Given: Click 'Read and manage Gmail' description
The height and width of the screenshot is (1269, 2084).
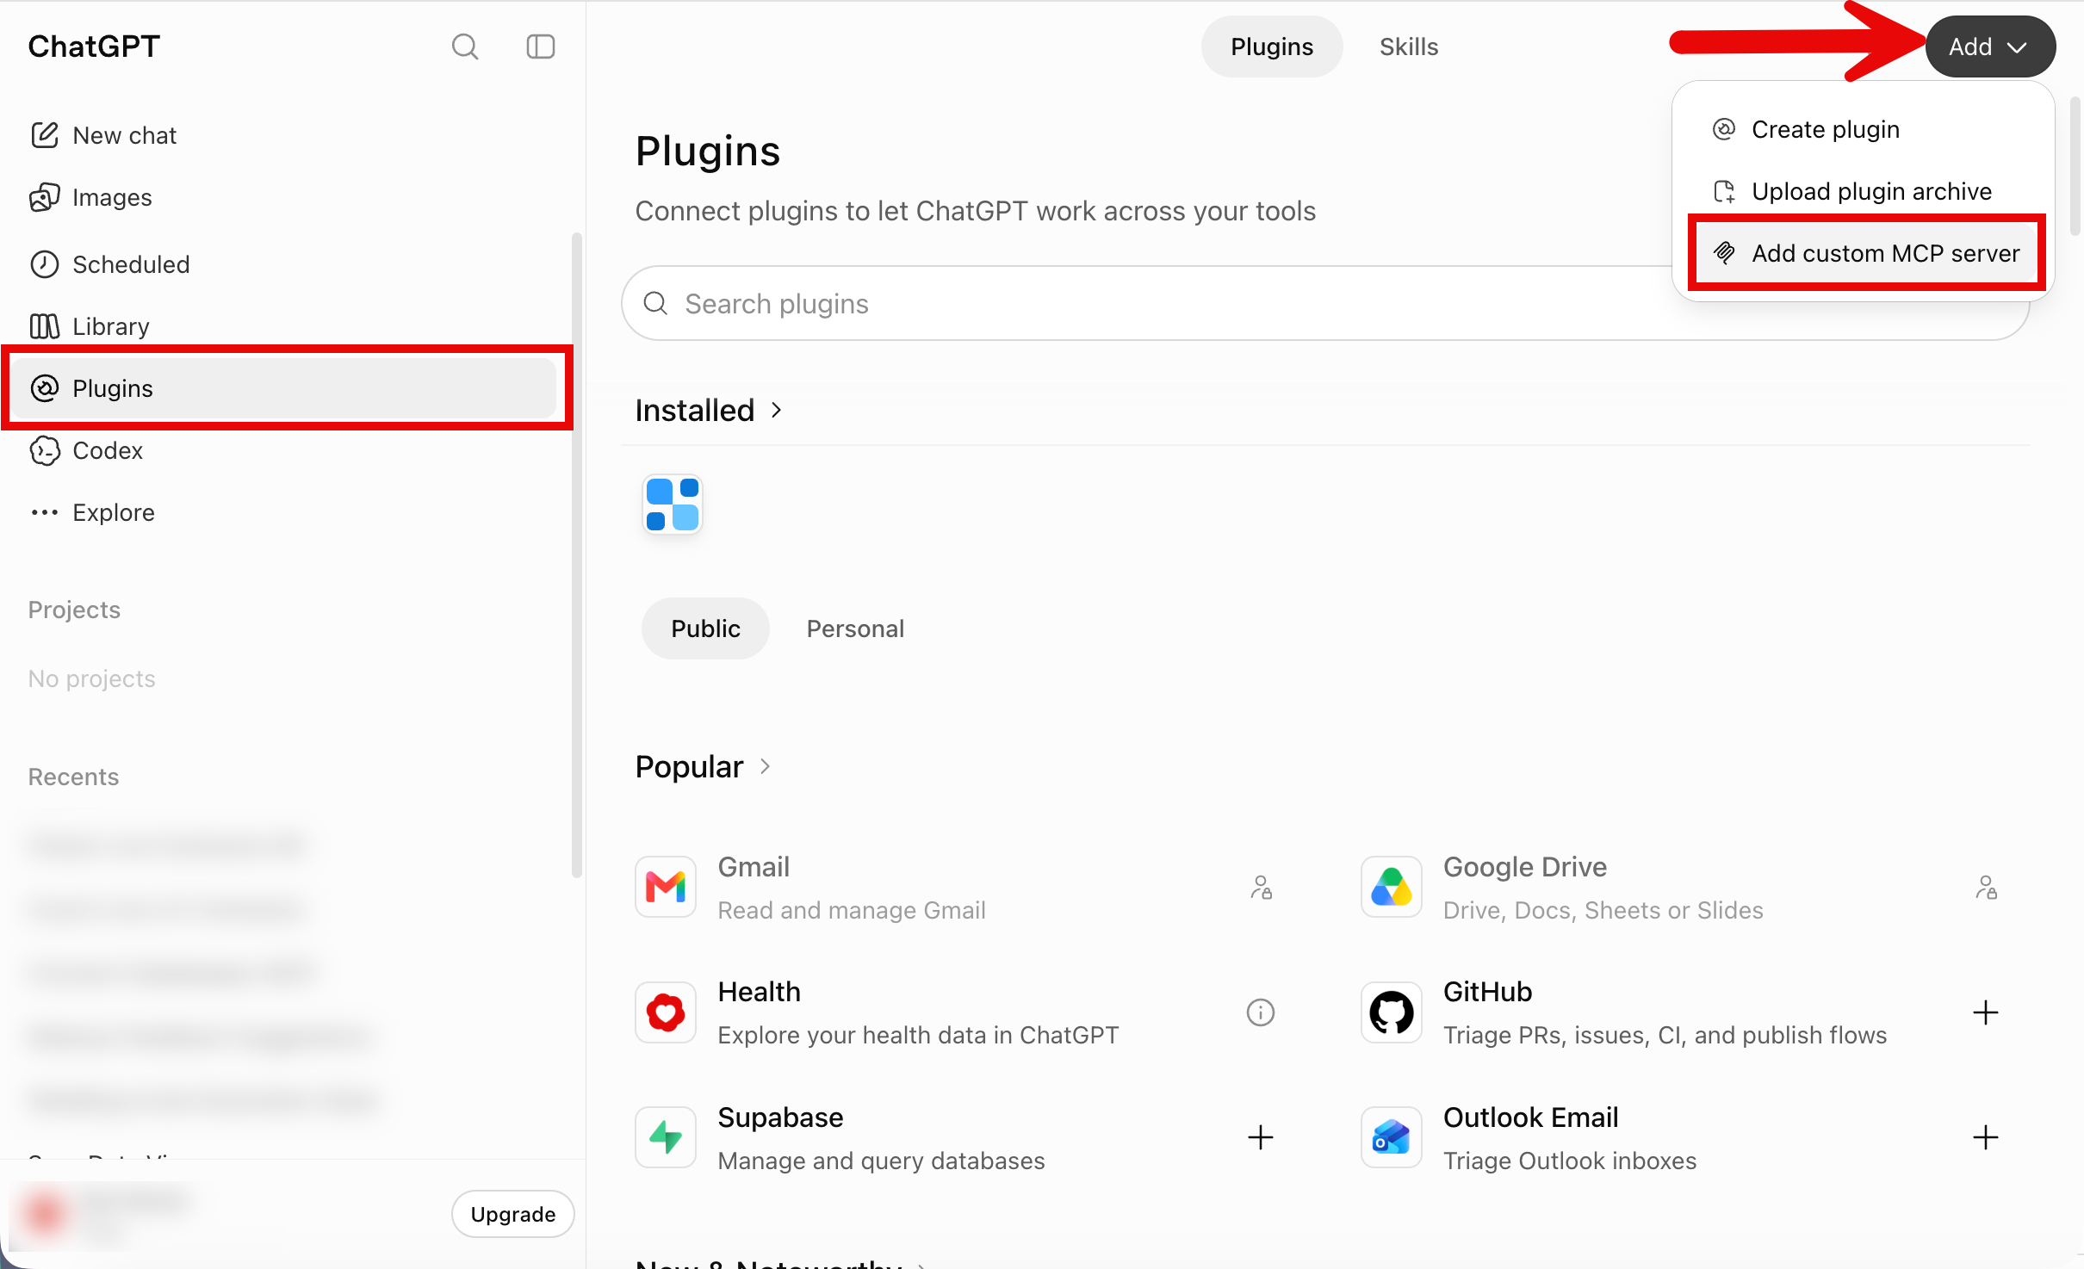Looking at the screenshot, I should (x=852, y=910).
